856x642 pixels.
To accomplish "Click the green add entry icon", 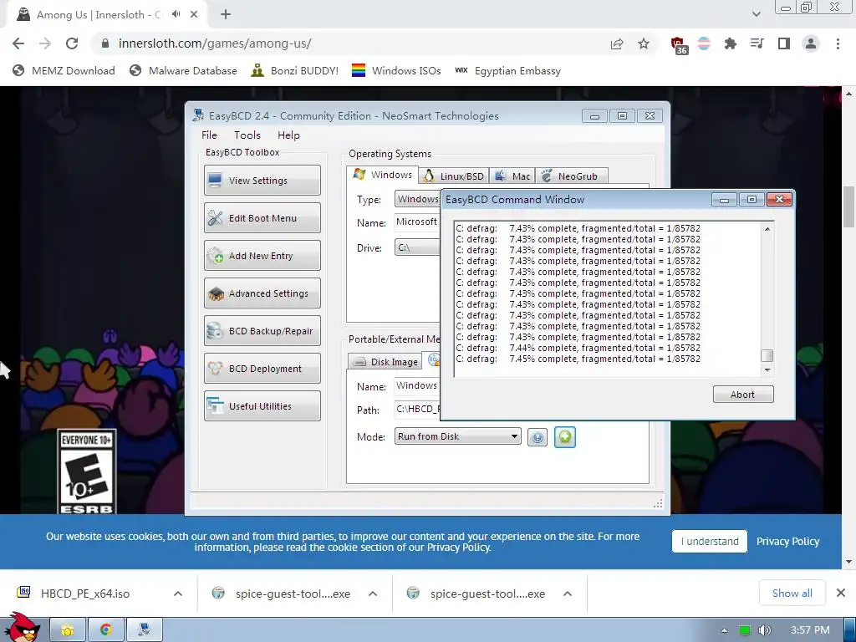I will tap(565, 436).
